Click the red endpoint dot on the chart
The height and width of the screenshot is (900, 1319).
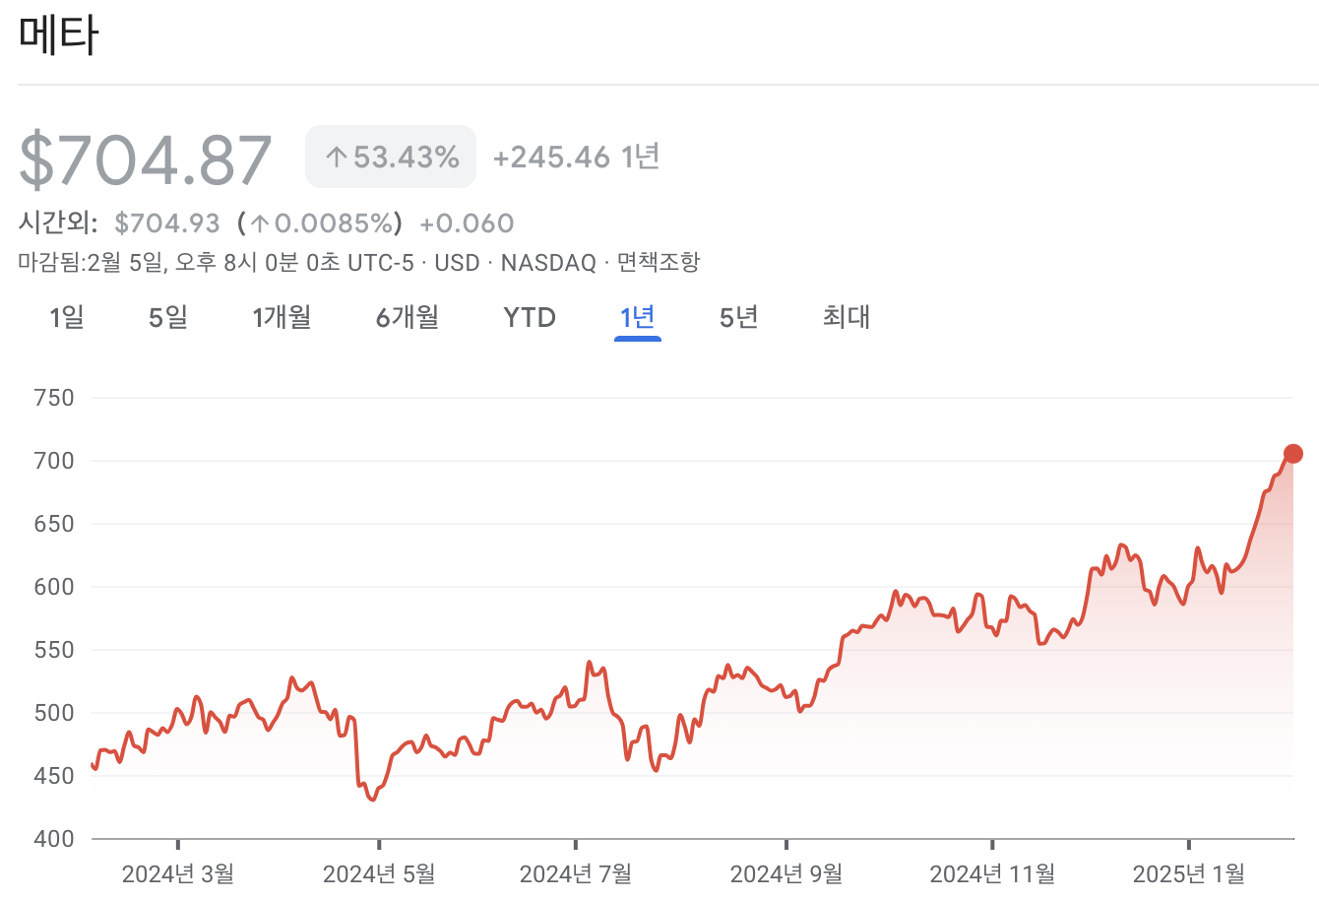click(1292, 453)
